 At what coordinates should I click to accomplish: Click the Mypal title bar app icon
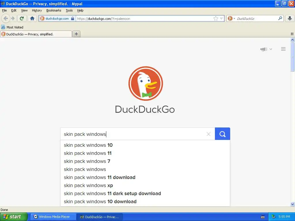(3, 3)
